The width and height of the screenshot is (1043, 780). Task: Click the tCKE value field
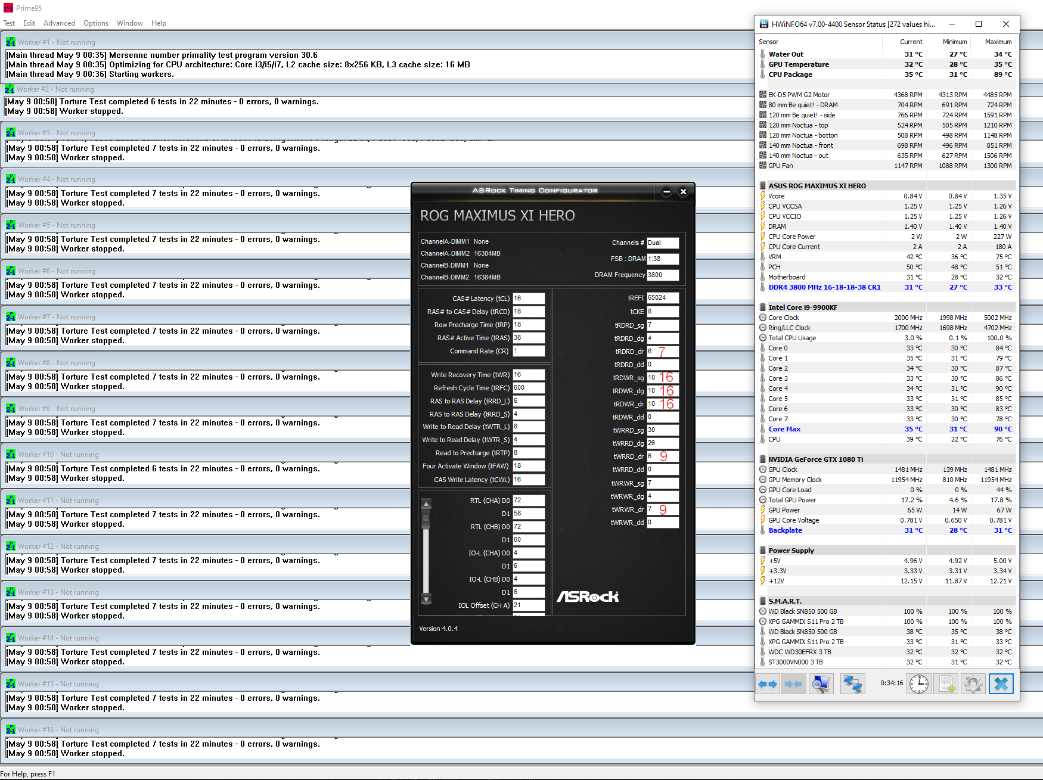point(663,312)
